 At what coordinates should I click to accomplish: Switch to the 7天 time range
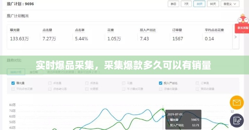coord(186,4)
